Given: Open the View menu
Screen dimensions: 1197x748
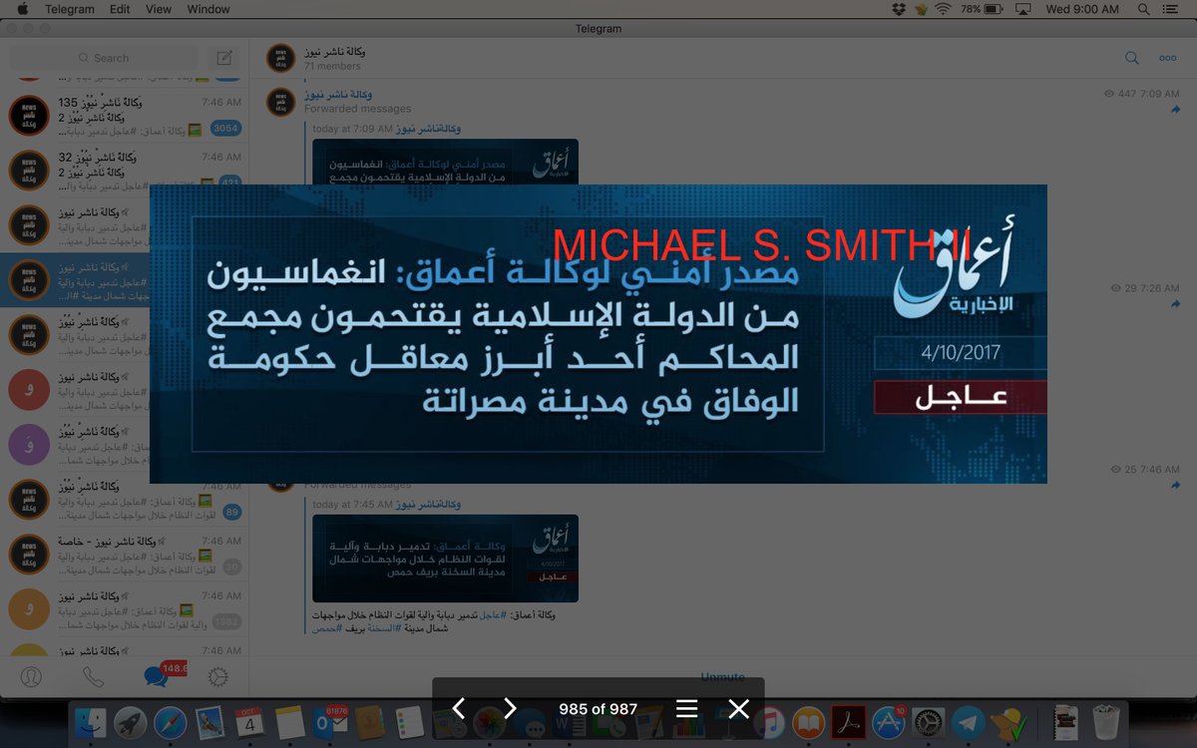Looking at the screenshot, I should (x=159, y=9).
